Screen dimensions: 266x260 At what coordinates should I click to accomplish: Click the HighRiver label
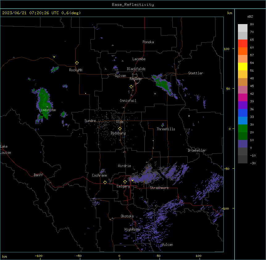click(x=133, y=229)
